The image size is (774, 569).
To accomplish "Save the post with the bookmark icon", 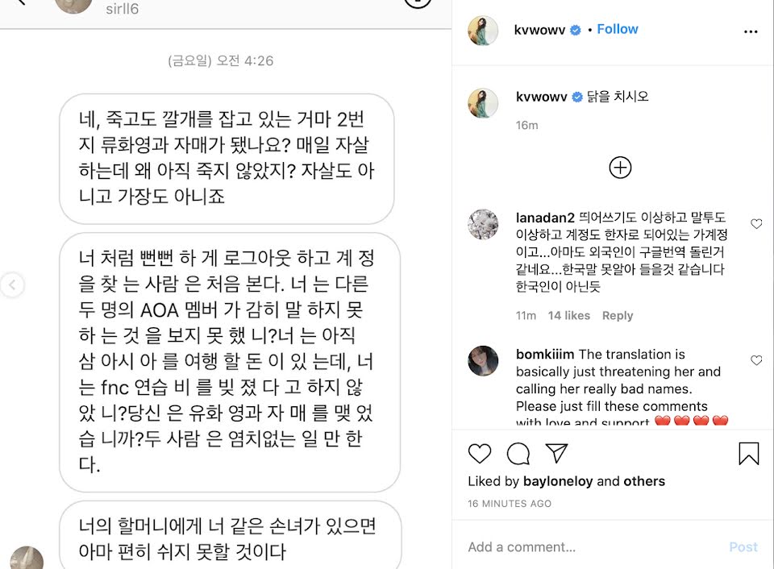I will tap(748, 453).
